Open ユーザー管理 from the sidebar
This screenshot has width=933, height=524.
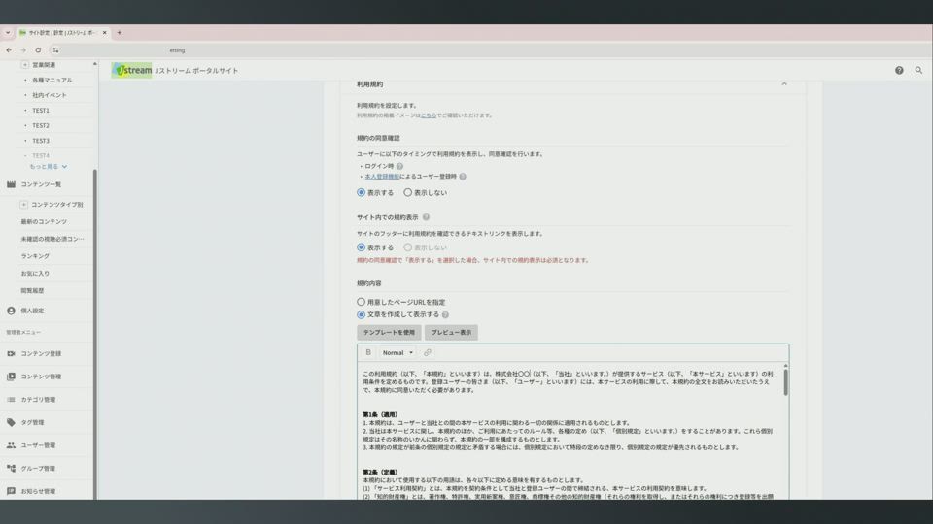[x=37, y=445]
